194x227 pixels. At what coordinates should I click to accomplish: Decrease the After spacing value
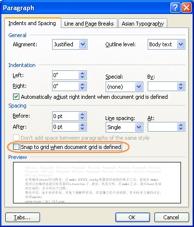pos(83,129)
